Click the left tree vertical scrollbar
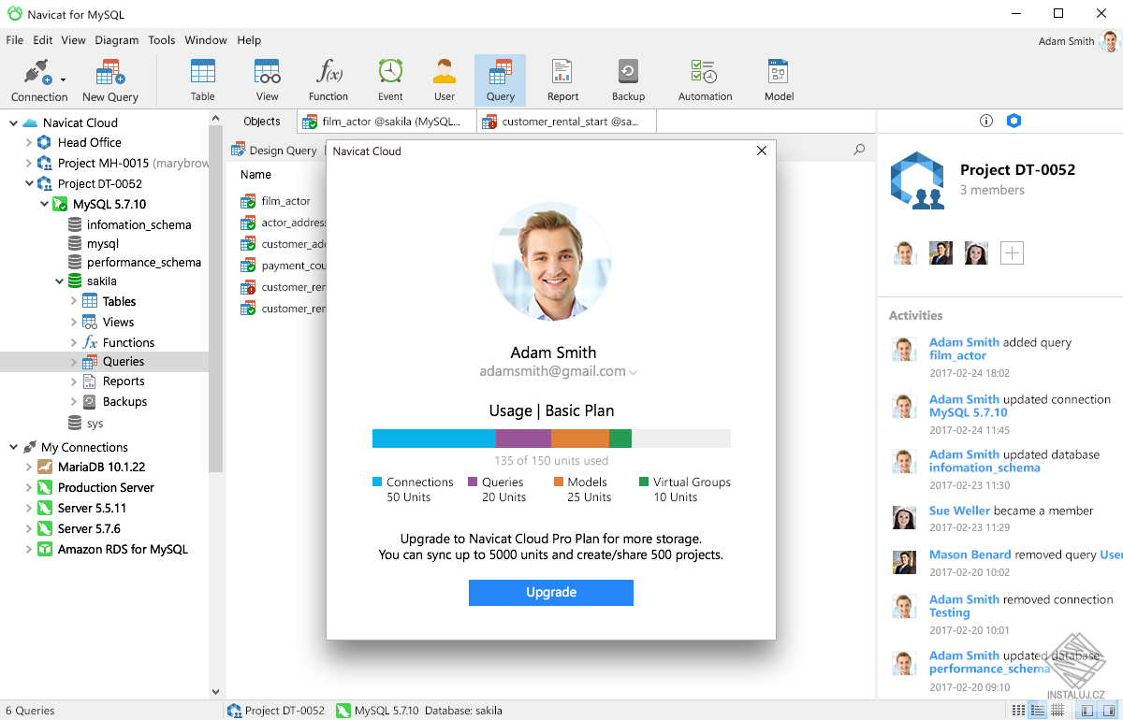 [216, 298]
